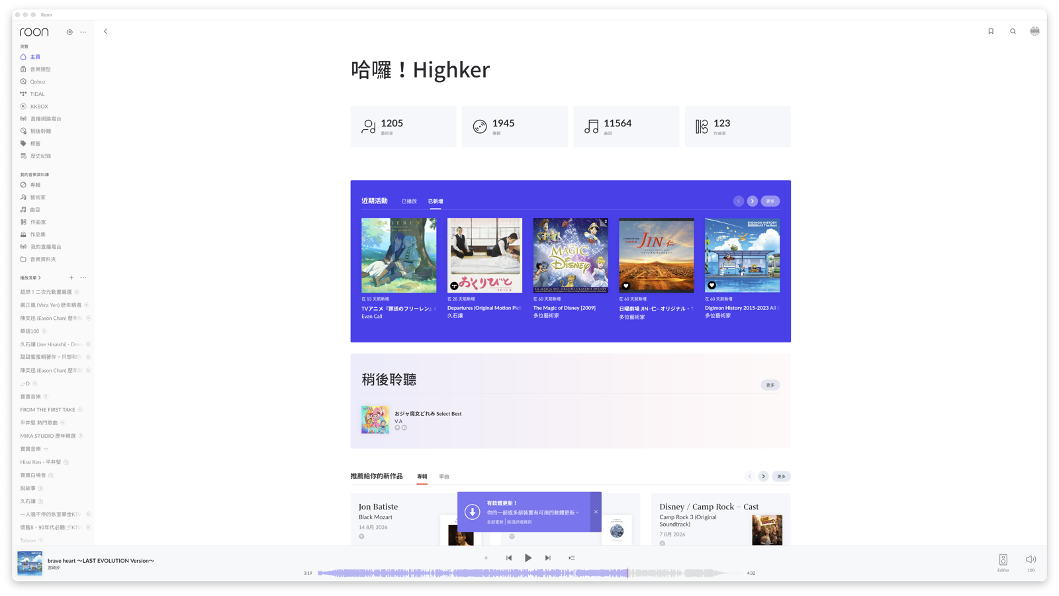Open 直播網路電台 live radio
Image resolution: width=1059 pixels, height=596 pixels.
[x=46, y=119]
